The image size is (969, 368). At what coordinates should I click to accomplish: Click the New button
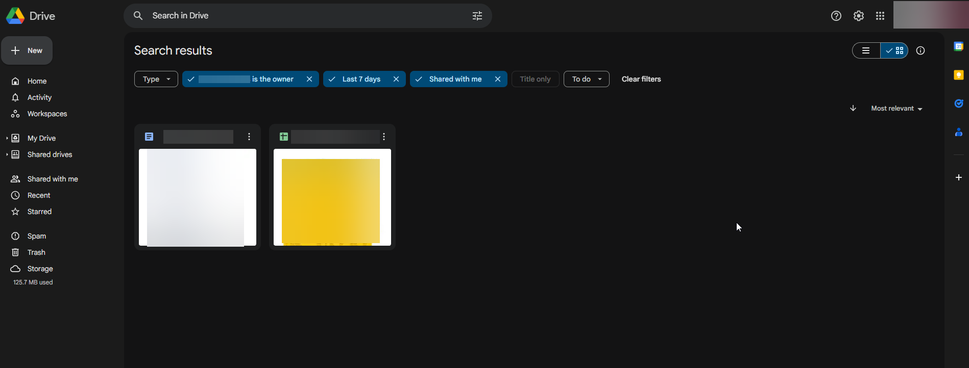click(27, 50)
